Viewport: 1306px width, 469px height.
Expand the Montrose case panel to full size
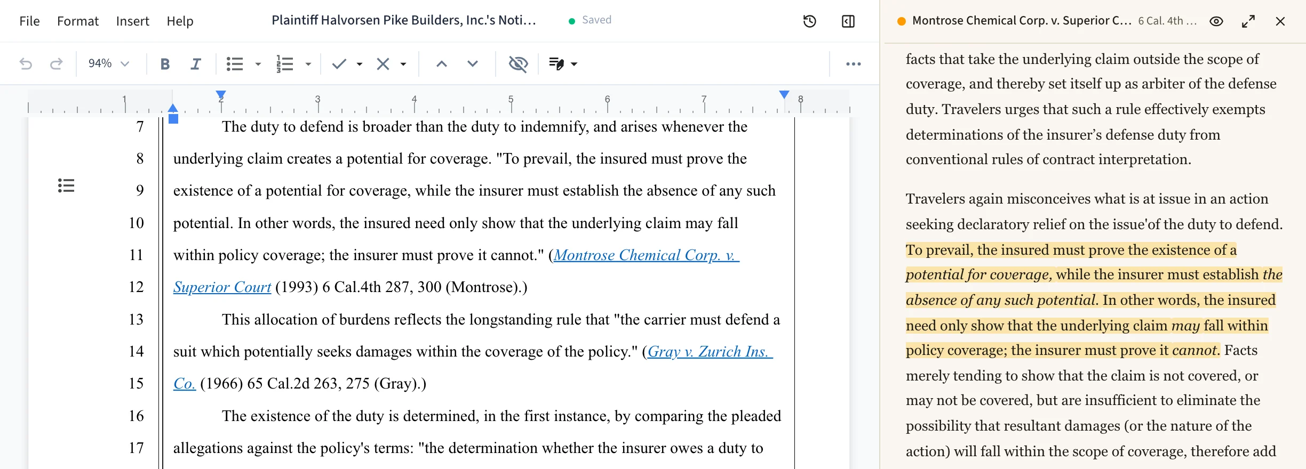pyautogui.click(x=1248, y=21)
